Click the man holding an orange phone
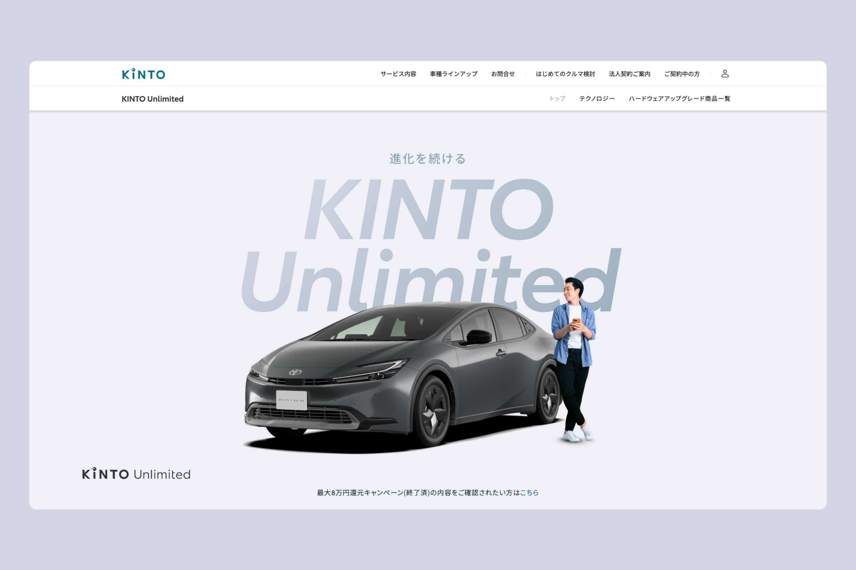This screenshot has height=570, width=856. (x=574, y=359)
